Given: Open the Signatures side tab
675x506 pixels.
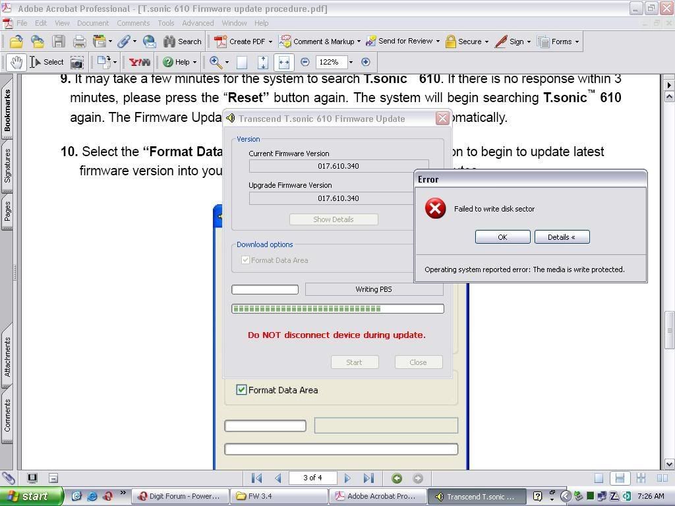Looking at the screenshot, I should click(x=7, y=165).
